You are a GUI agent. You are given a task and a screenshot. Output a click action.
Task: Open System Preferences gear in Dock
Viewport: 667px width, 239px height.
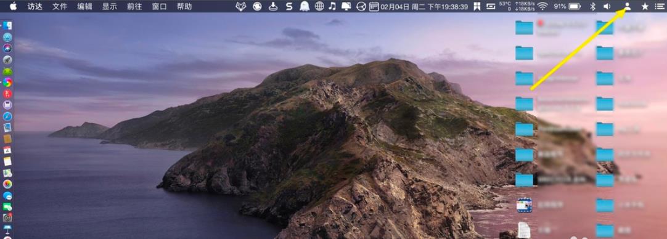click(x=7, y=217)
